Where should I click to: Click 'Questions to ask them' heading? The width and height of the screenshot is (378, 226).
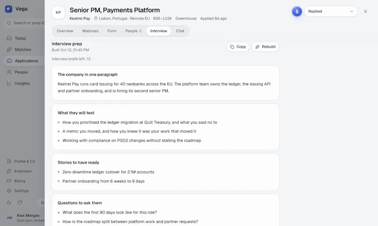pyautogui.click(x=79, y=203)
